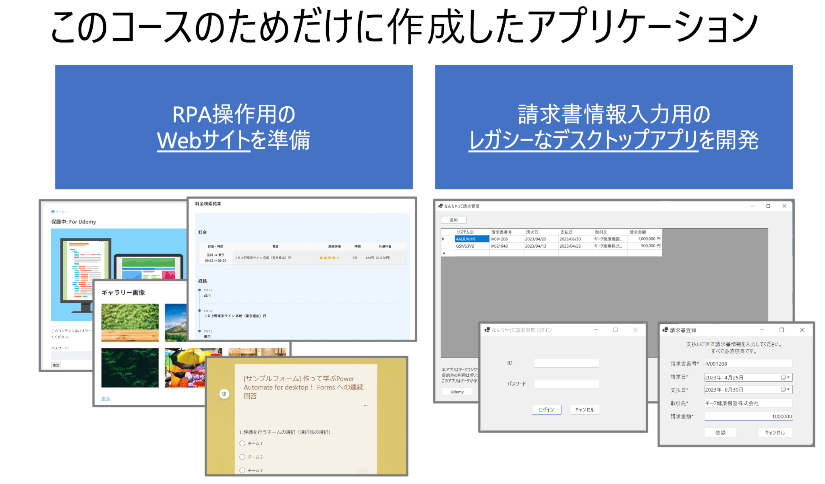This screenshot has height=484, width=825.
Task: Select the チーム3 radio button
Action: [x=242, y=470]
